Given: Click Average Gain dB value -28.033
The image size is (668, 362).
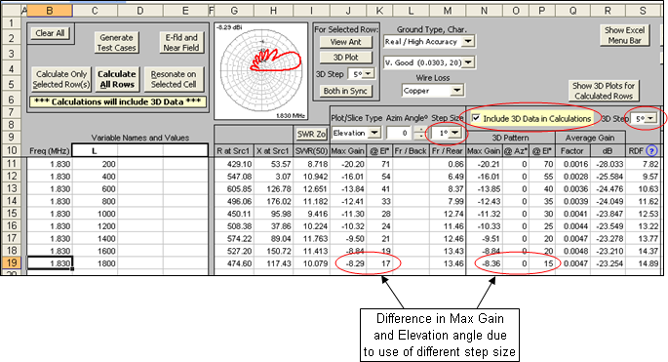Looking at the screenshot, I should 608,164.
